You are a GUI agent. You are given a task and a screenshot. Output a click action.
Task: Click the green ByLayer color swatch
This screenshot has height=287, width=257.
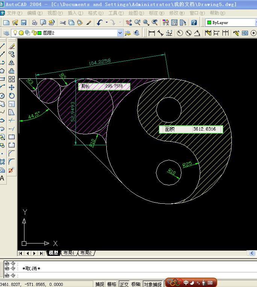[209, 23]
